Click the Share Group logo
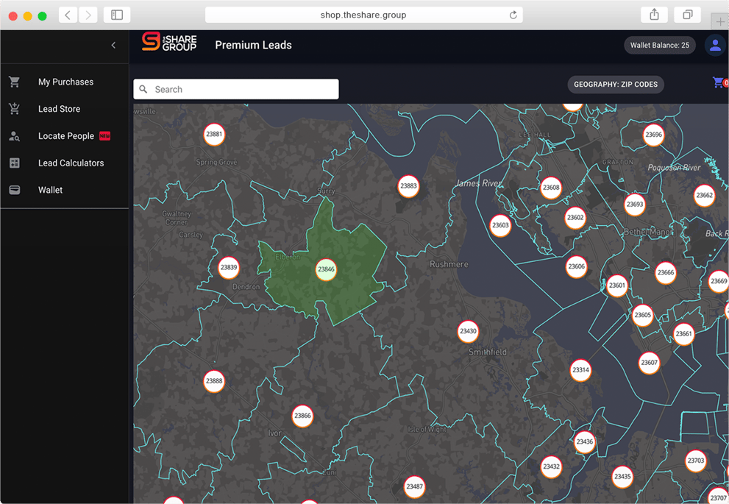Image resolution: width=729 pixels, height=504 pixels. click(169, 43)
